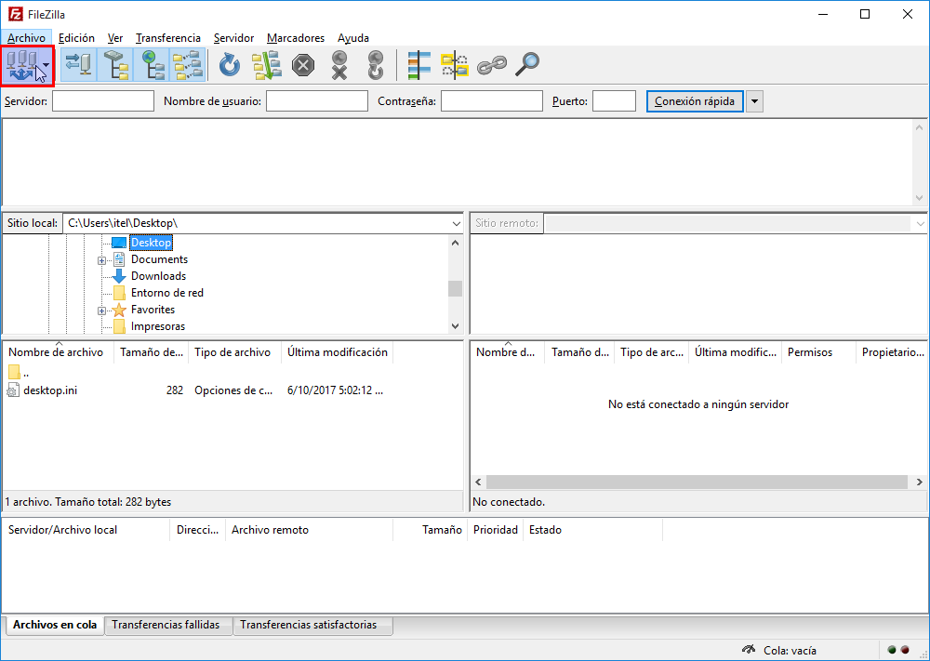Search remote files magnifier icon
The width and height of the screenshot is (930, 661).
tap(527, 65)
